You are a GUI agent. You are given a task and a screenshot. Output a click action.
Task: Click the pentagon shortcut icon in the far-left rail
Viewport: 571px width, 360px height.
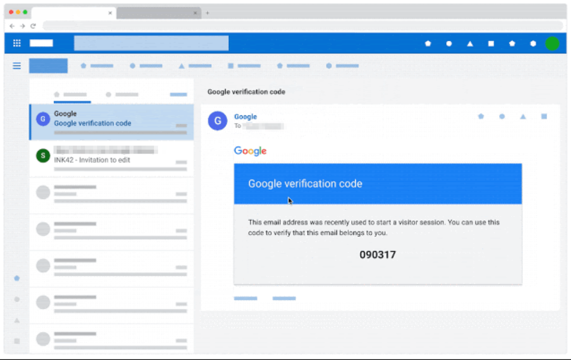click(x=17, y=278)
